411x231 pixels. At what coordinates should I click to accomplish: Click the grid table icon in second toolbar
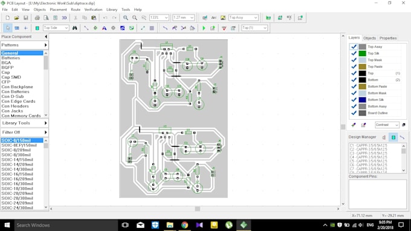(152, 28)
